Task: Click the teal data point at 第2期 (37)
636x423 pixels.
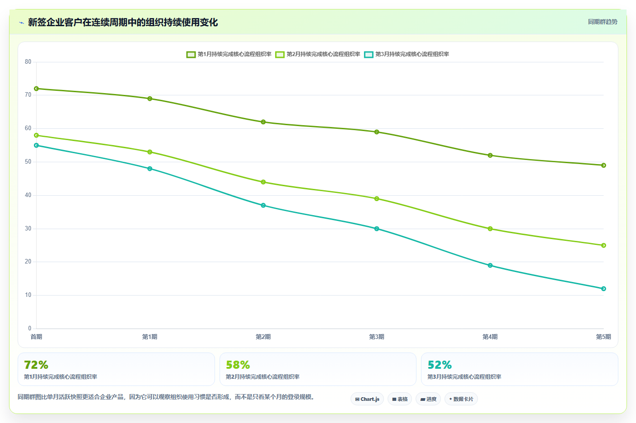Action: (x=263, y=205)
